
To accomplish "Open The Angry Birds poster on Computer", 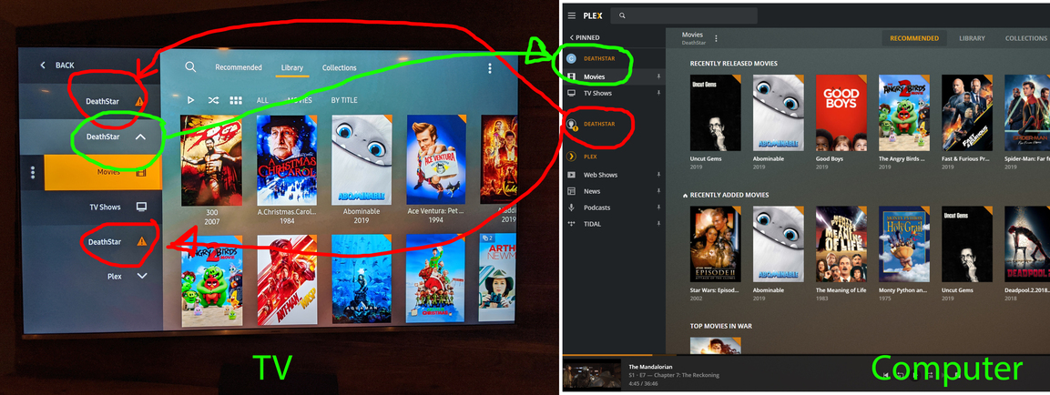I will [x=904, y=113].
